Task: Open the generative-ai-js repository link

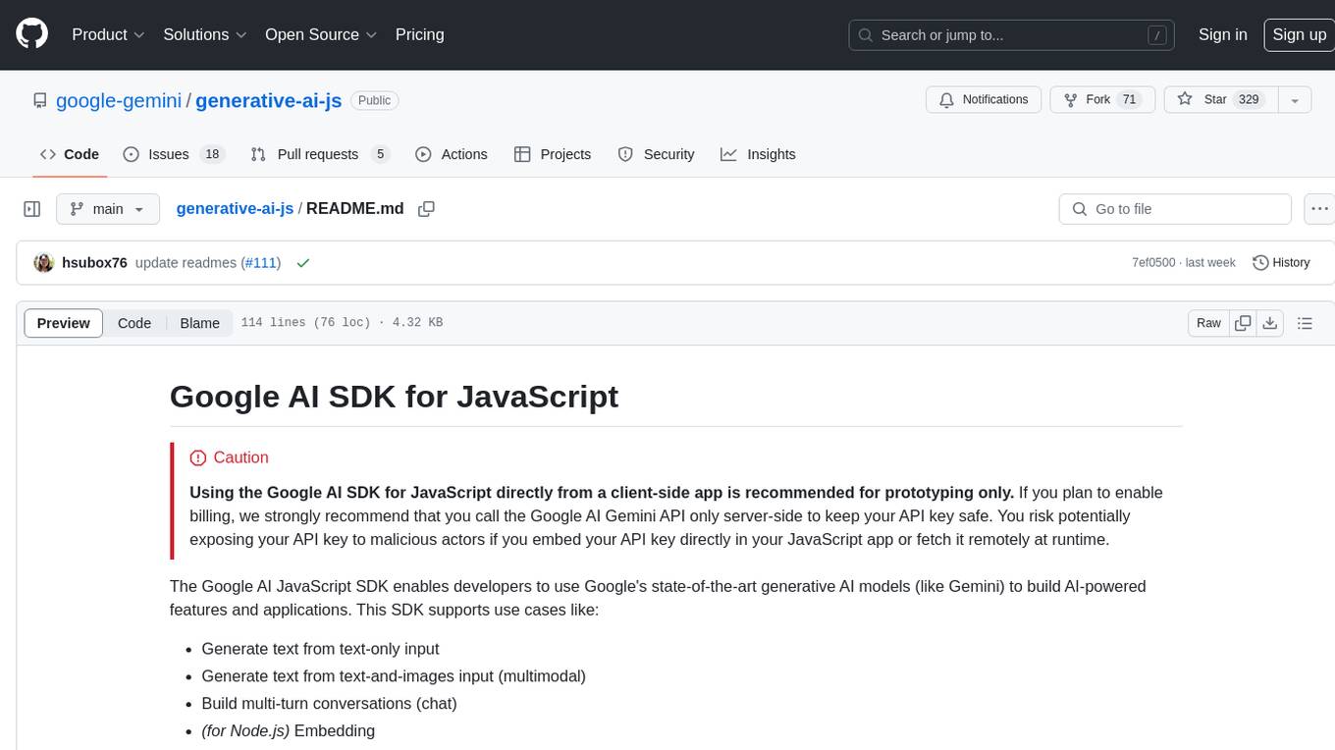Action: 268,100
